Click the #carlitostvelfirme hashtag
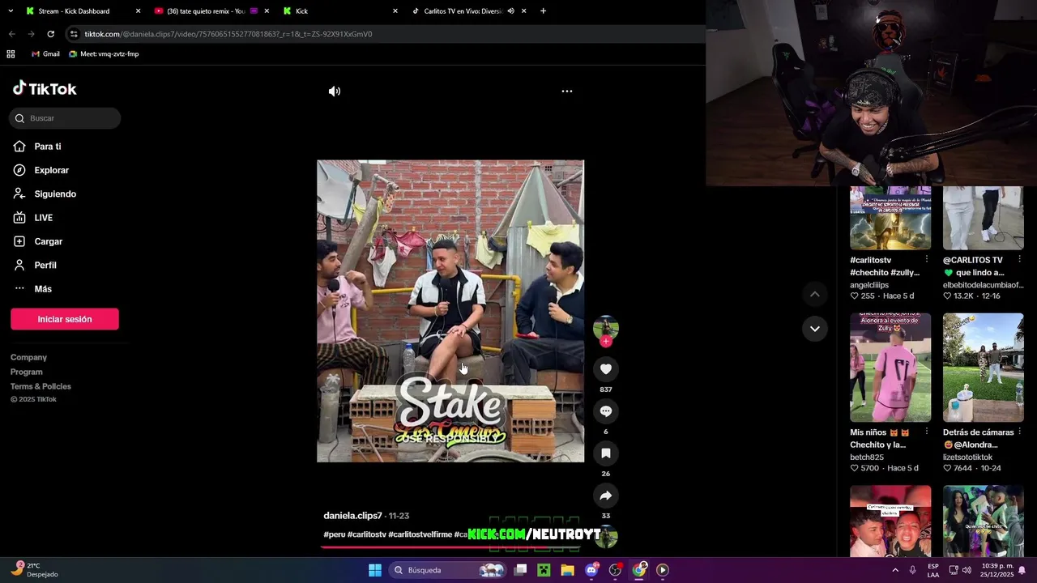Image resolution: width=1037 pixels, height=583 pixels. [x=420, y=534]
